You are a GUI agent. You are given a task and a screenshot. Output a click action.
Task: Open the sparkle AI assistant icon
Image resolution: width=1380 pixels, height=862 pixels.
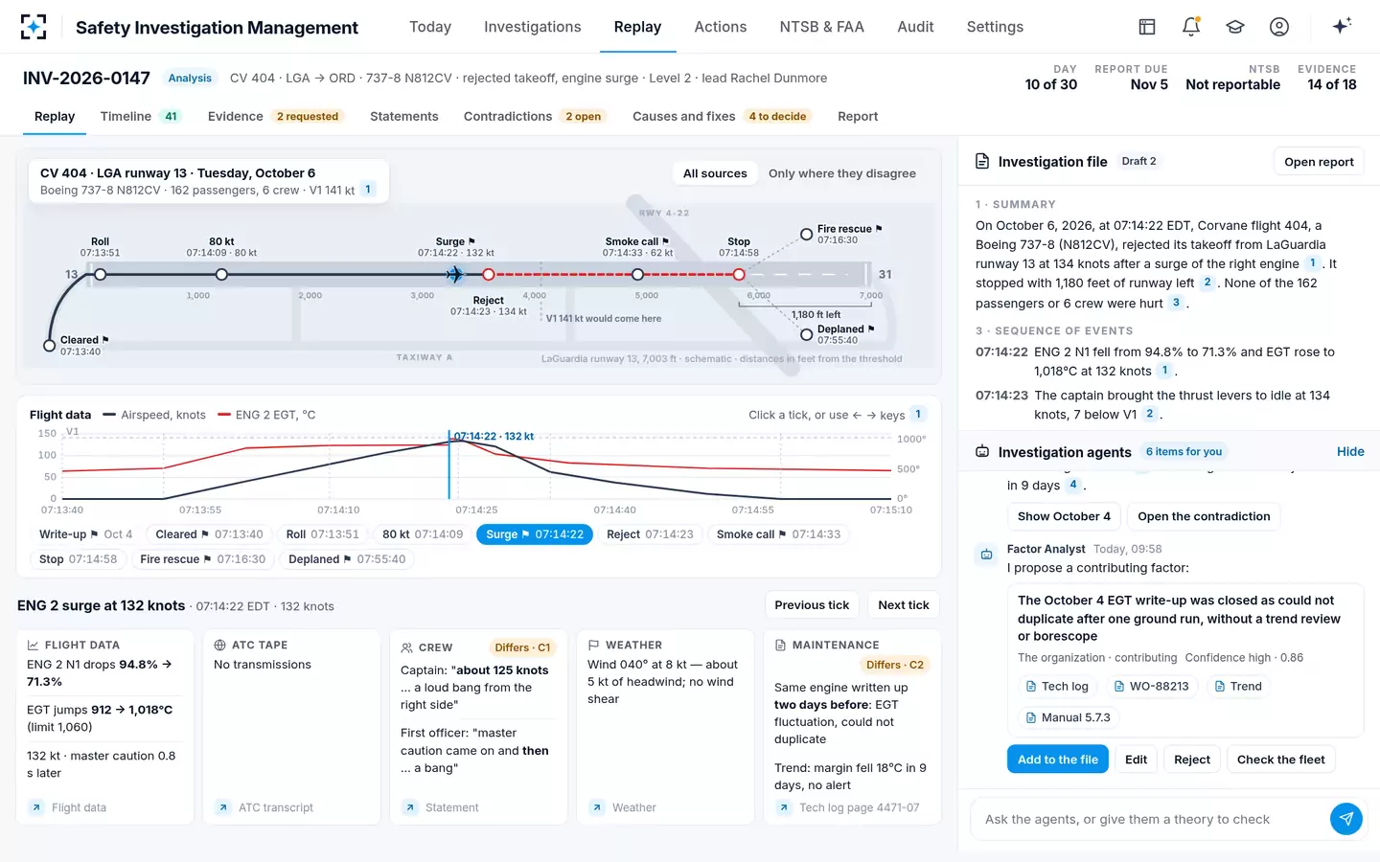pyautogui.click(x=1342, y=26)
